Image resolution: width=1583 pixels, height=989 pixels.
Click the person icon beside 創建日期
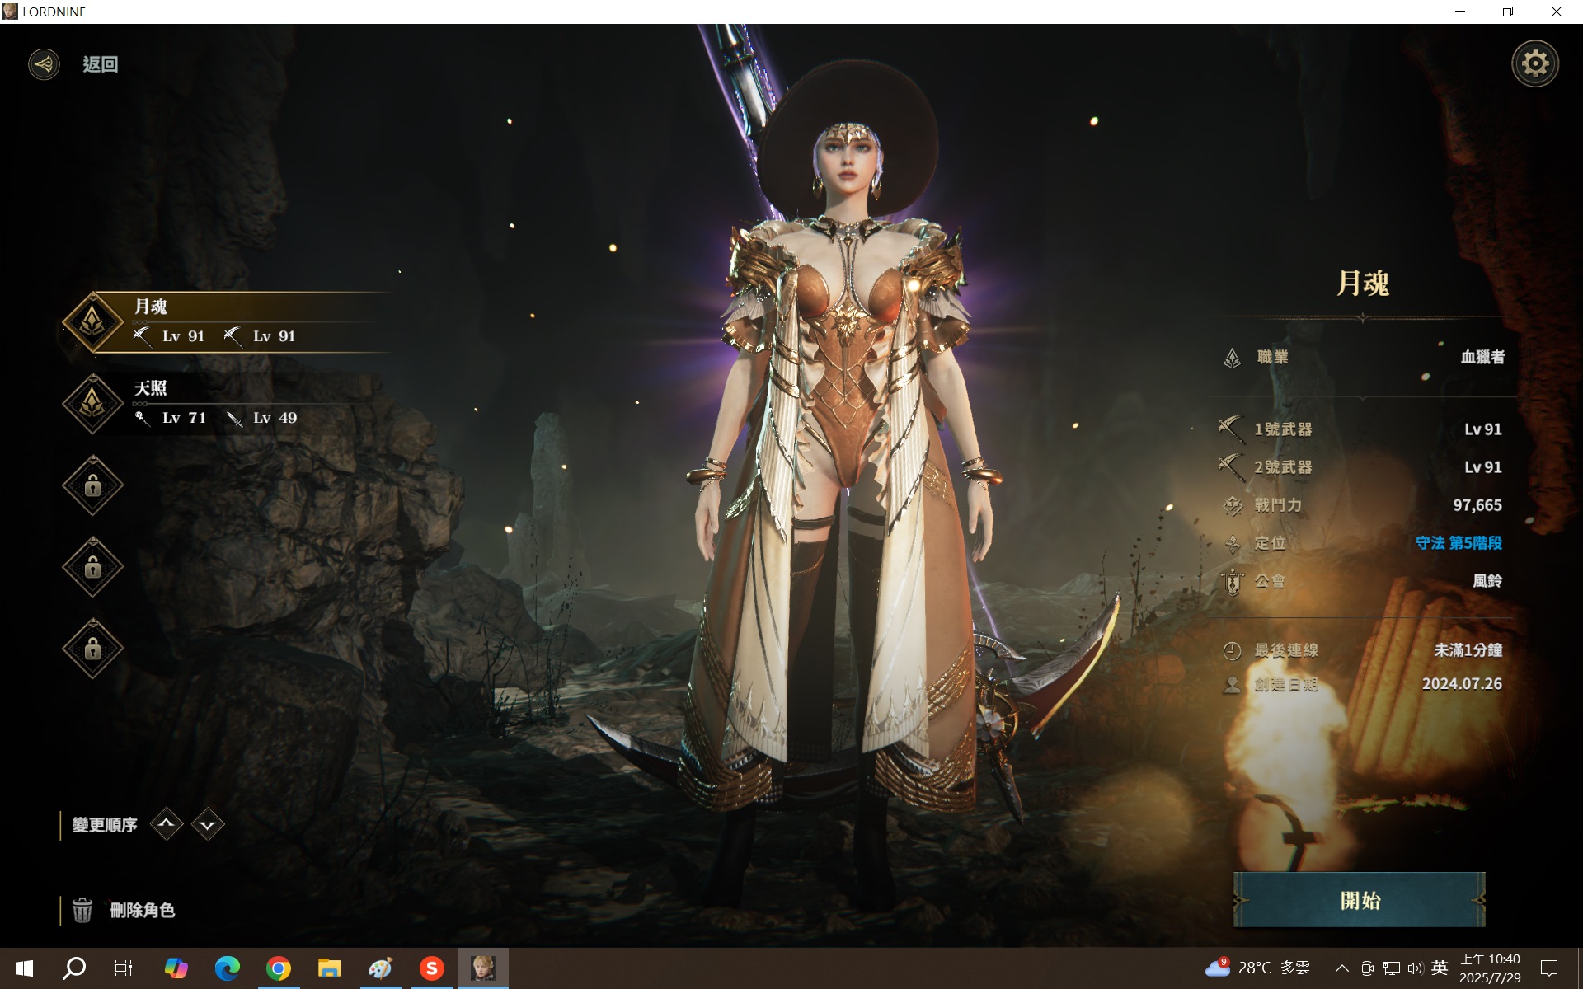click(1232, 685)
